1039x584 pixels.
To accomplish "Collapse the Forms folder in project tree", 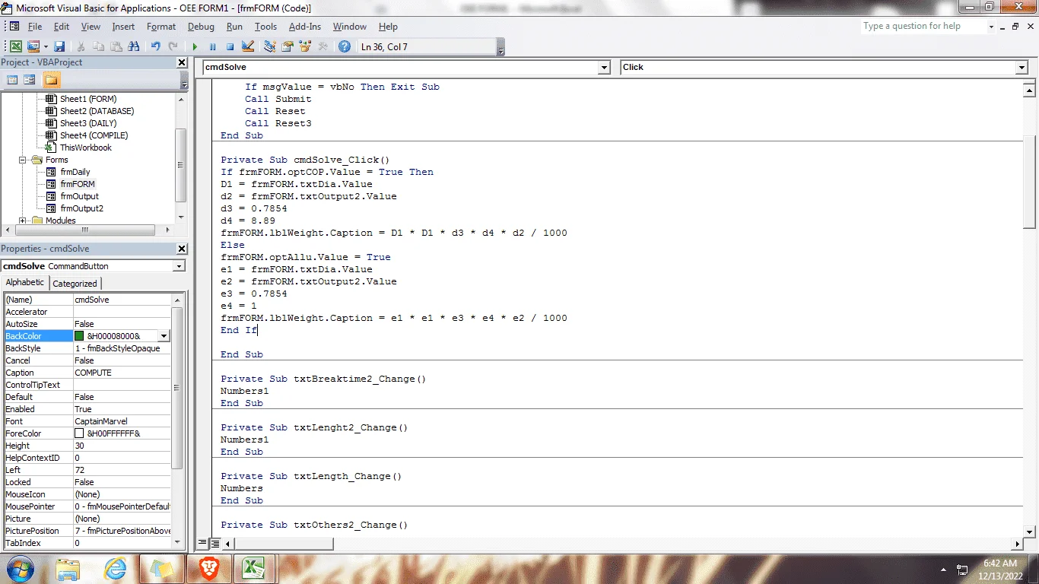I will click(x=23, y=160).
